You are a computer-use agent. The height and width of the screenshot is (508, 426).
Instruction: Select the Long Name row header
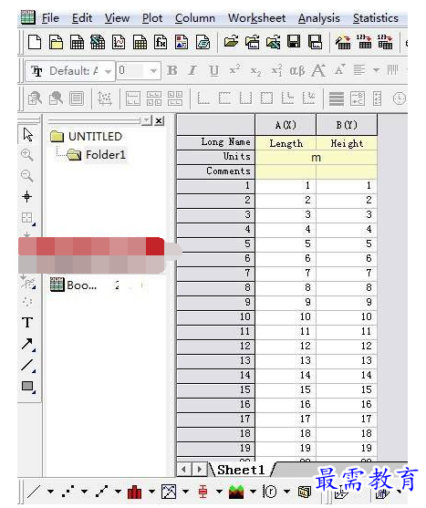[x=216, y=142]
